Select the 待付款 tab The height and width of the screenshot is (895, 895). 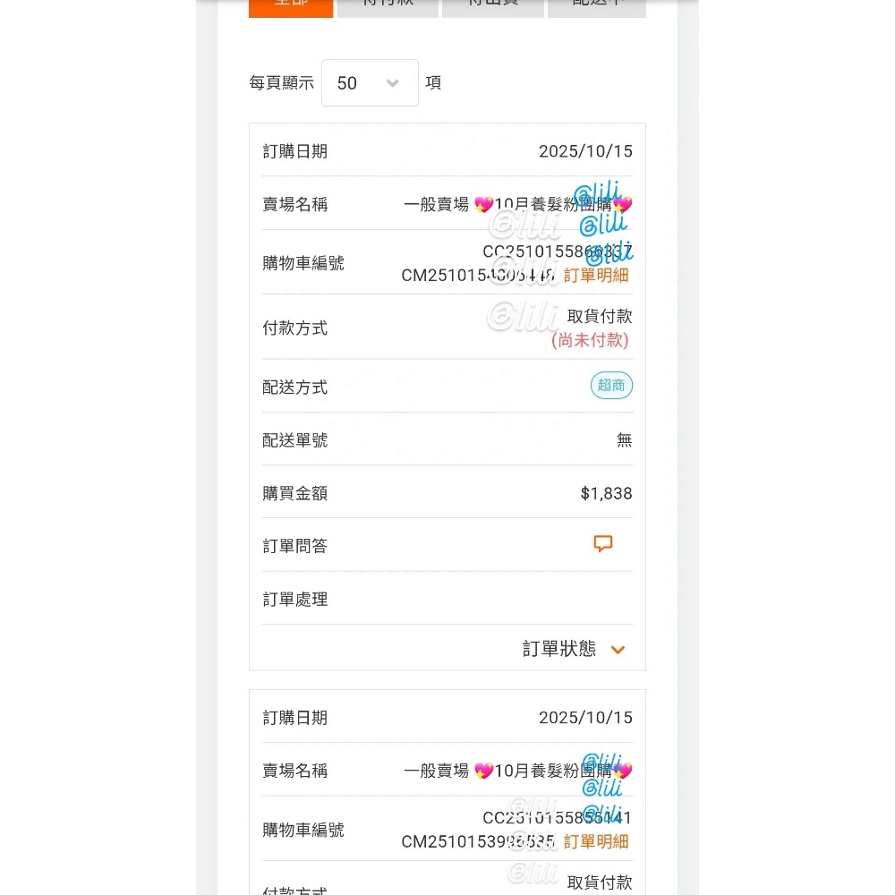[388, 7]
